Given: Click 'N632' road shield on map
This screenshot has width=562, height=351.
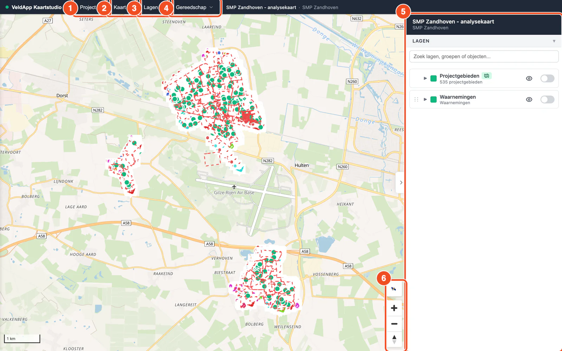Looking at the screenshot, I should (x=357, y=19).
